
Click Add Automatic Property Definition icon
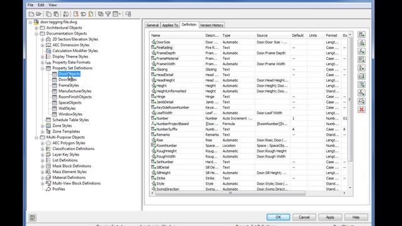point(362,43)
